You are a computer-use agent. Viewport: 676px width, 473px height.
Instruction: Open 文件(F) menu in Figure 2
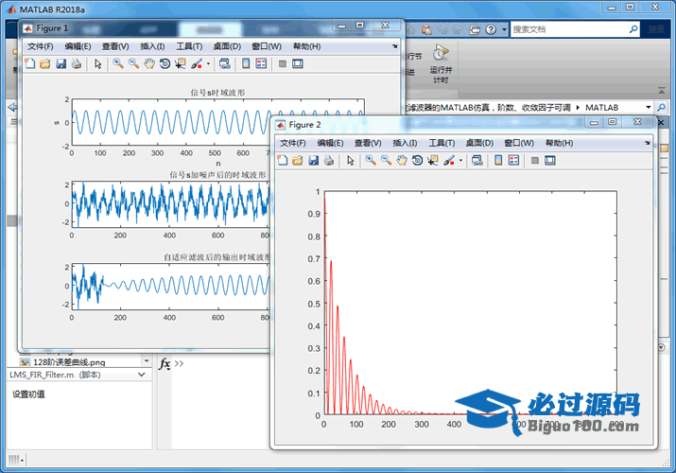[293, 143]
